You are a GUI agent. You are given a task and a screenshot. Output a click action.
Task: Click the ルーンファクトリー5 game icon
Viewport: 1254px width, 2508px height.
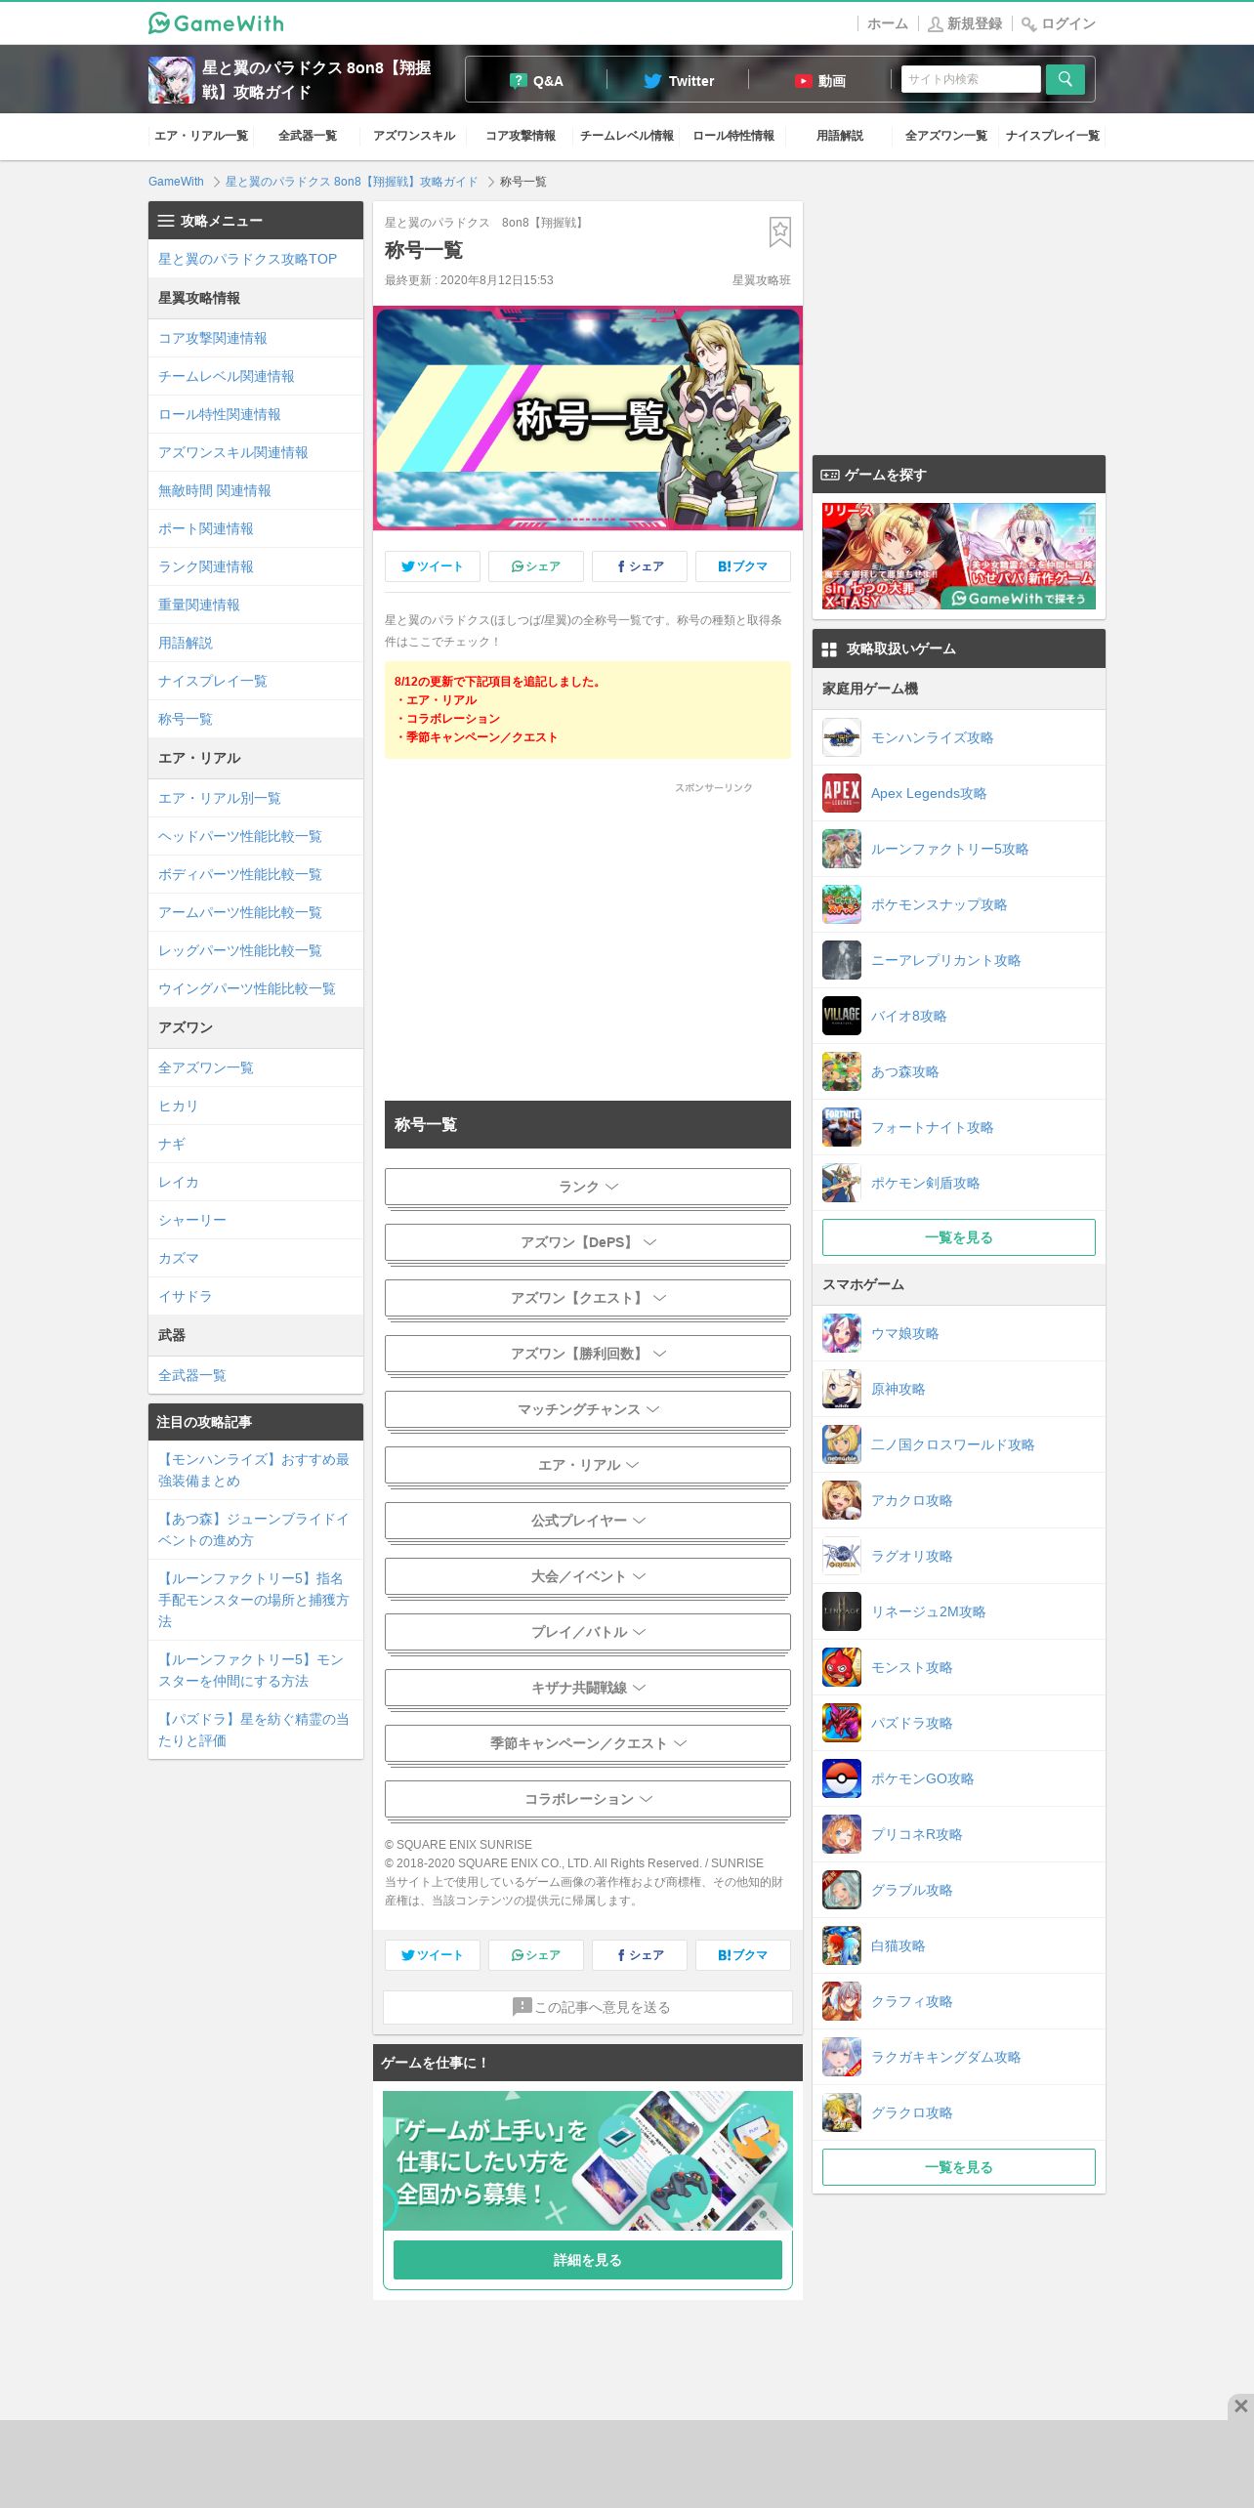(841, 849)
